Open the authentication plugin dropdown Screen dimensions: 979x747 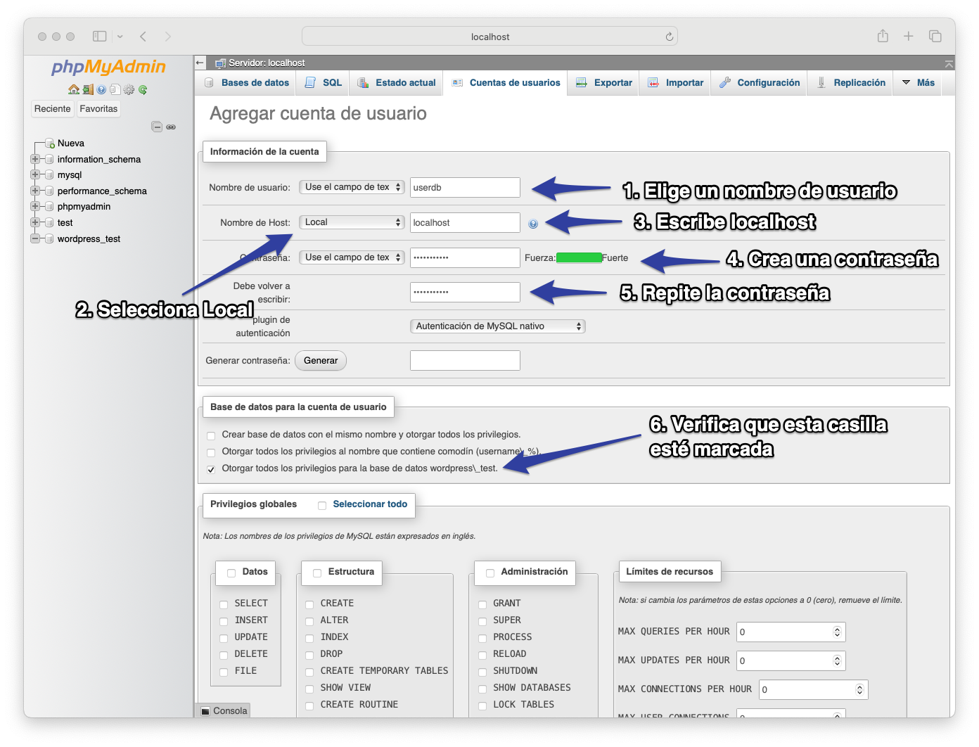(497, 326)
